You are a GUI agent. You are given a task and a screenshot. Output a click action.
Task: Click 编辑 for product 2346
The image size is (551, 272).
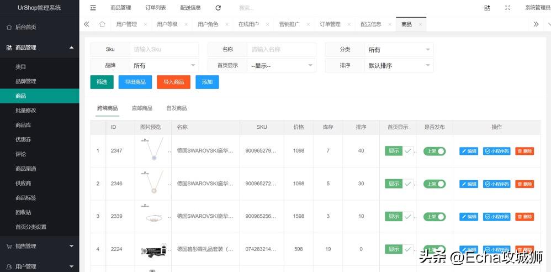coord(469,184)
